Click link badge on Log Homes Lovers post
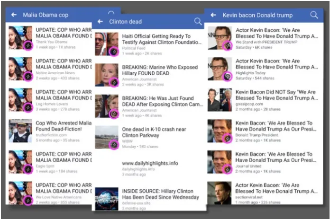 pyautogui.click(x=28, y=108)
